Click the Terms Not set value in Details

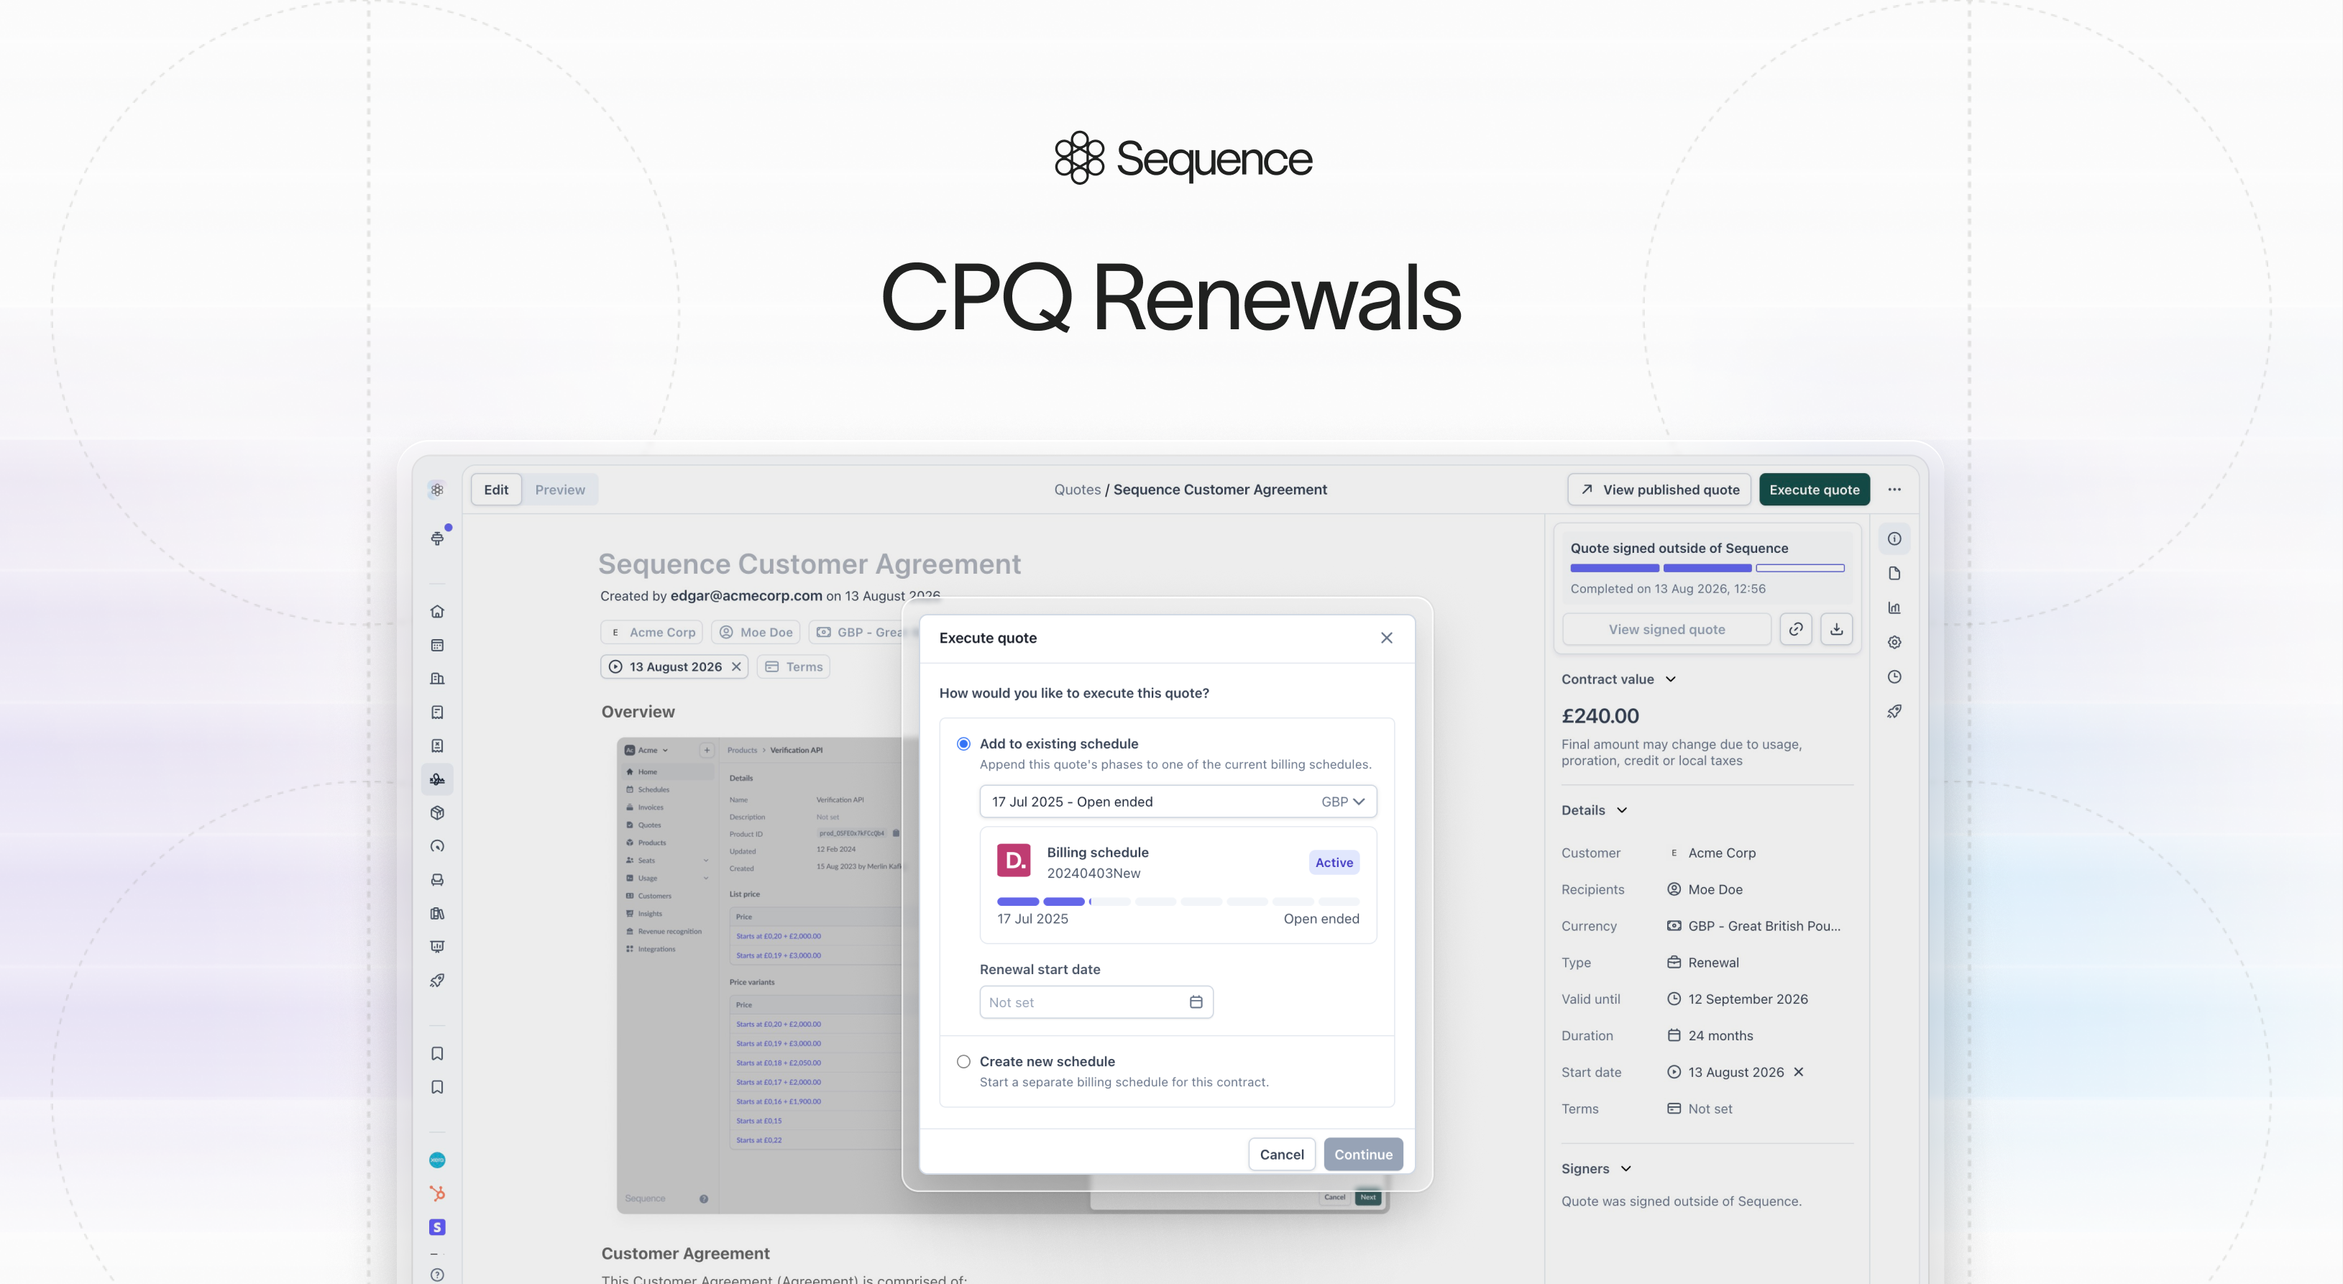(1710, 1109)
